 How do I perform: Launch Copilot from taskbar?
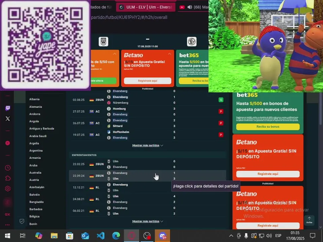(38, 236)
